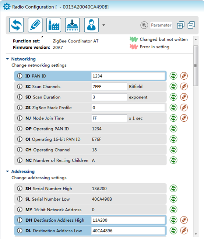
Task: Click the parameter search magnifier icon
Action: (x=144, y=25)
